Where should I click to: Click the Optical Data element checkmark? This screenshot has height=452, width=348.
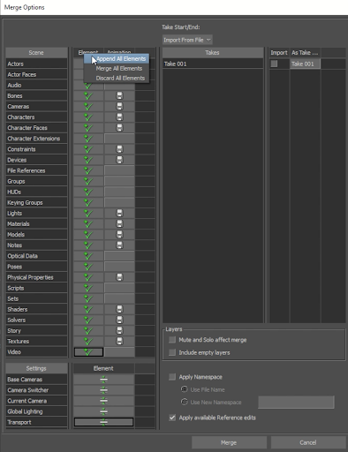(x=88, y=256)
